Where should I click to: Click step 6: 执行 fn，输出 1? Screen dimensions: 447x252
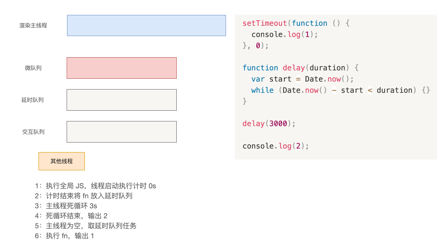tap(64, 236)
